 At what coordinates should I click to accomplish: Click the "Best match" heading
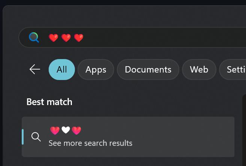(x=49, y=102)
